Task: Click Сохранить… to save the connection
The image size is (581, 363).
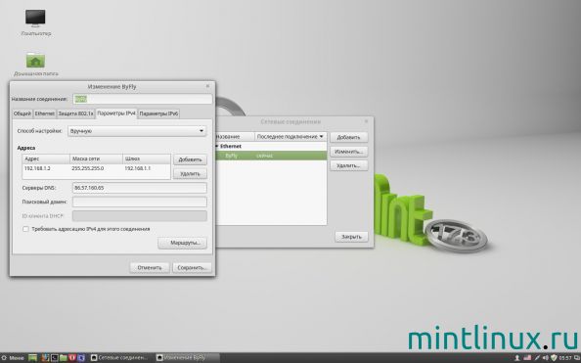Action: point(192,267)
